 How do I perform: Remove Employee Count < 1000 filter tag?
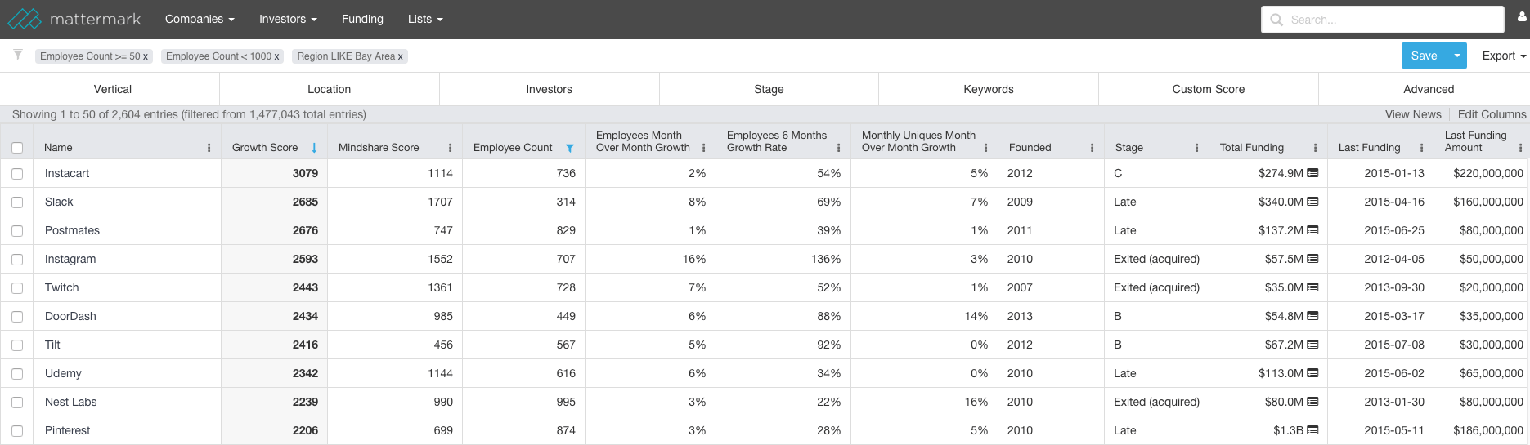pos(276,56)
